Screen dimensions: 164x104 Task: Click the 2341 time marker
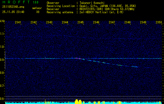coord(18,23)
